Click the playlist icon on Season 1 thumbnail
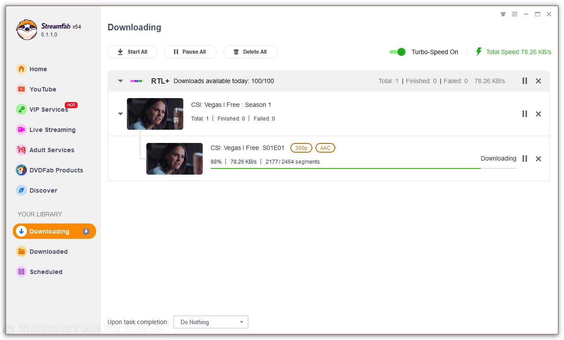Viewport: 564px width, 340px height. point(176,120)
